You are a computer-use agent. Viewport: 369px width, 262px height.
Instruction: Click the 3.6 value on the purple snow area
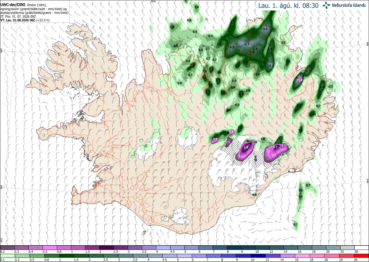(246, 147)
